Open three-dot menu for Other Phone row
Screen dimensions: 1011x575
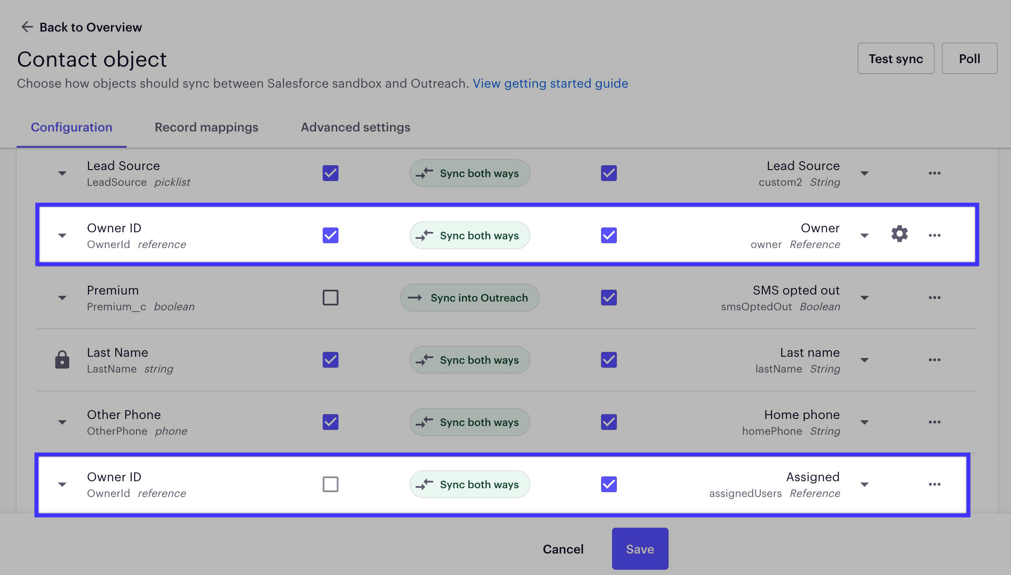(934, 422)
